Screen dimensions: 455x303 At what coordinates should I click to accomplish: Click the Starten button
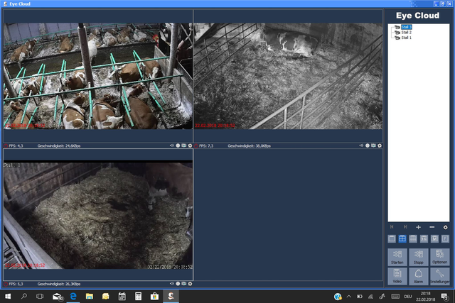(397, 257)
